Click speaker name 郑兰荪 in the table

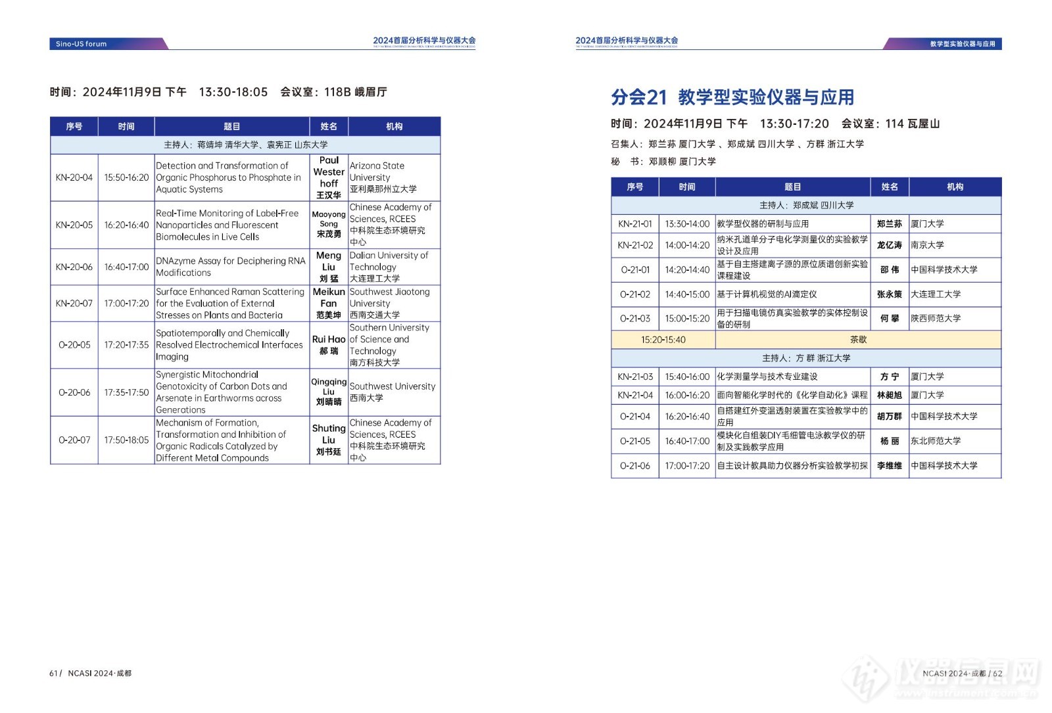pos(890,224)
